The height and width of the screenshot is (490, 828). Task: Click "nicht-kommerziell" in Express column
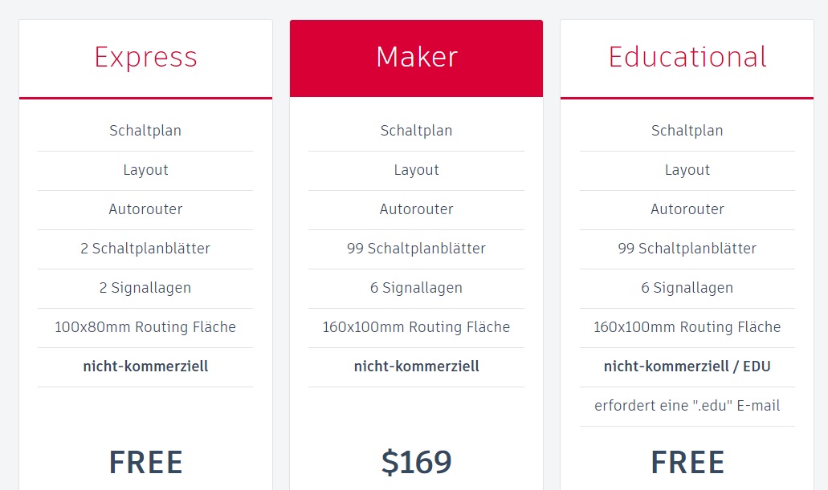[x=145, y=366]
